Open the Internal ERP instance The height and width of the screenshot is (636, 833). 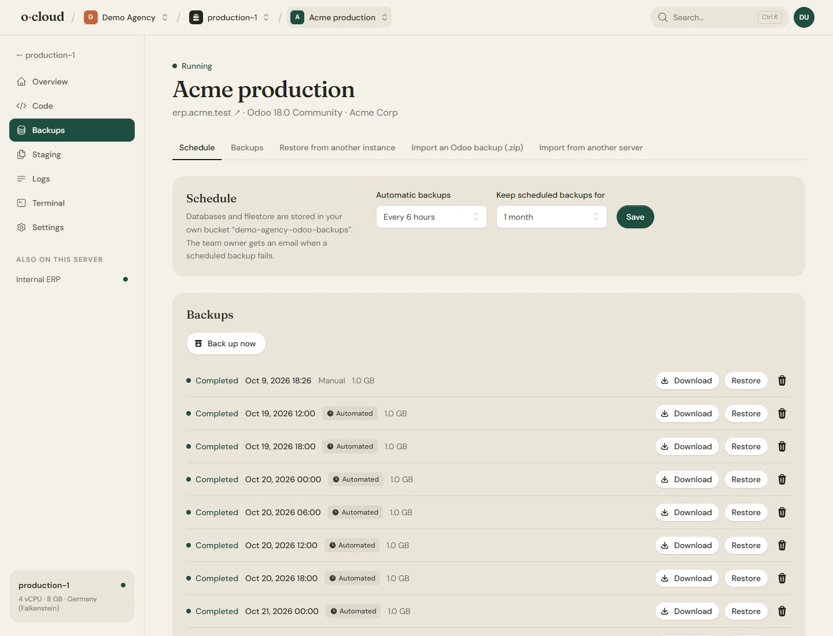(72, 279)
